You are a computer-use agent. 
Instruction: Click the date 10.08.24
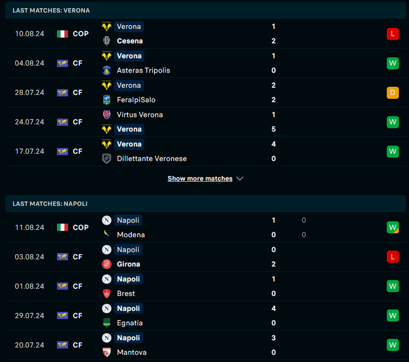29,34
